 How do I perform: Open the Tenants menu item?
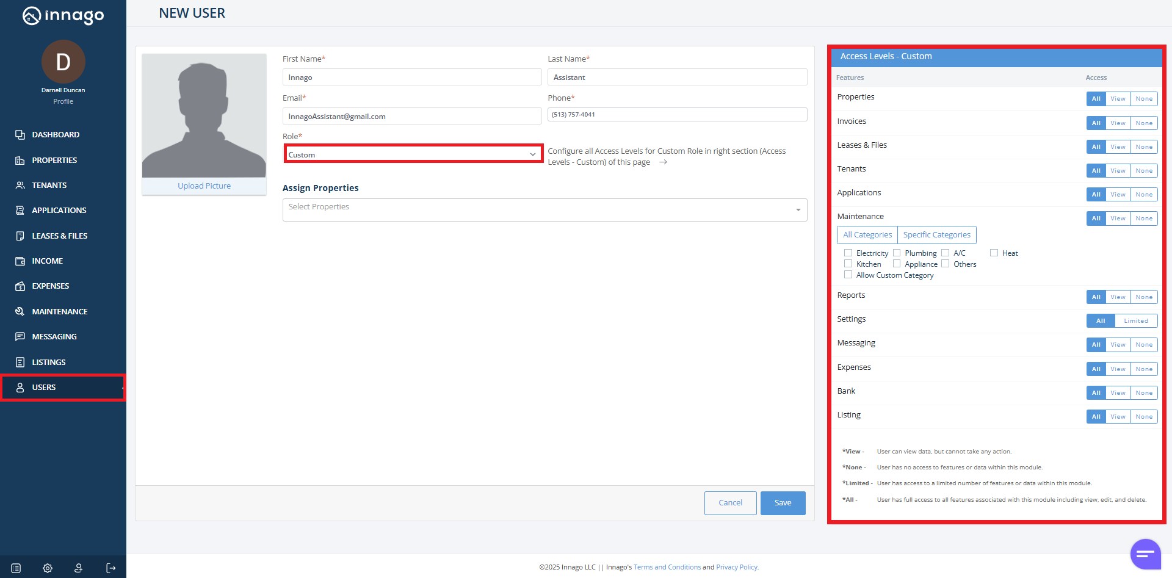[x=49, y=186]
